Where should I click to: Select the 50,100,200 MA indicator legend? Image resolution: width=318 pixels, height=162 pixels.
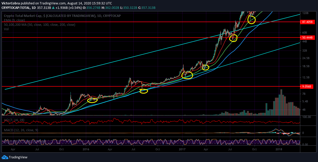click(39, 24)
